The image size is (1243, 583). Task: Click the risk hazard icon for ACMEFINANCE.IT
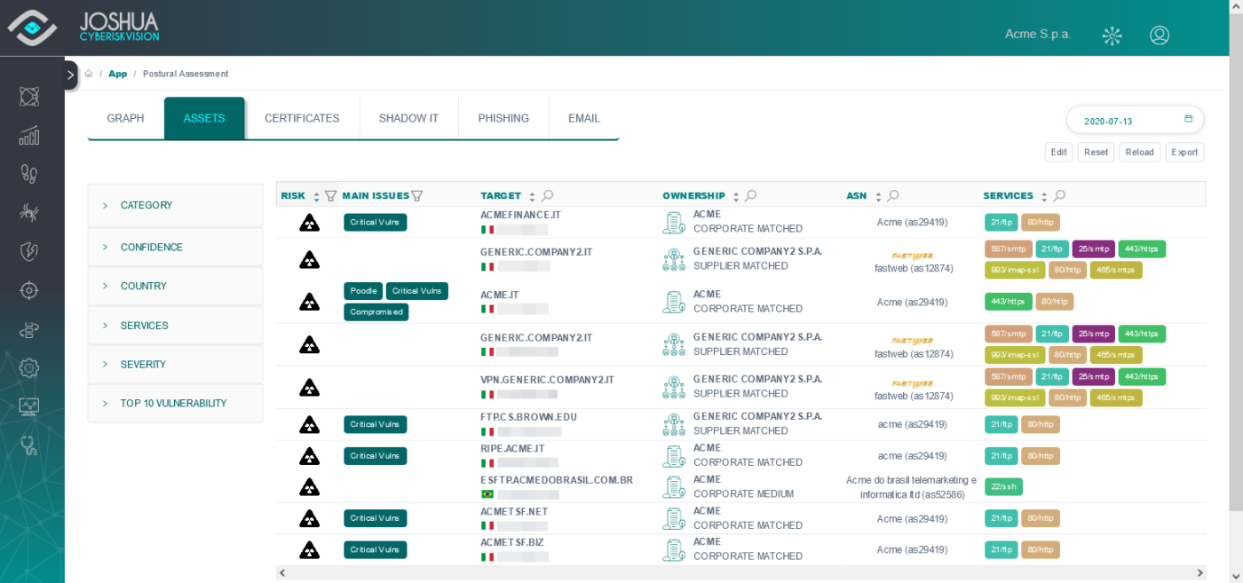point(309,222)
